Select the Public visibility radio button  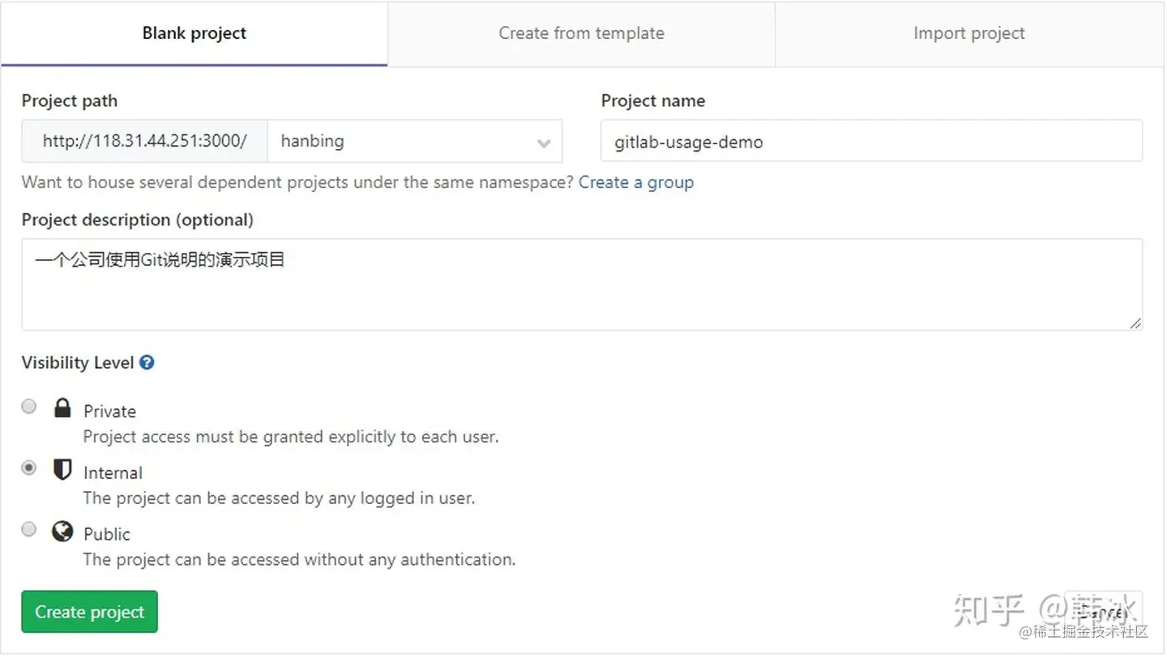point(29,529)
